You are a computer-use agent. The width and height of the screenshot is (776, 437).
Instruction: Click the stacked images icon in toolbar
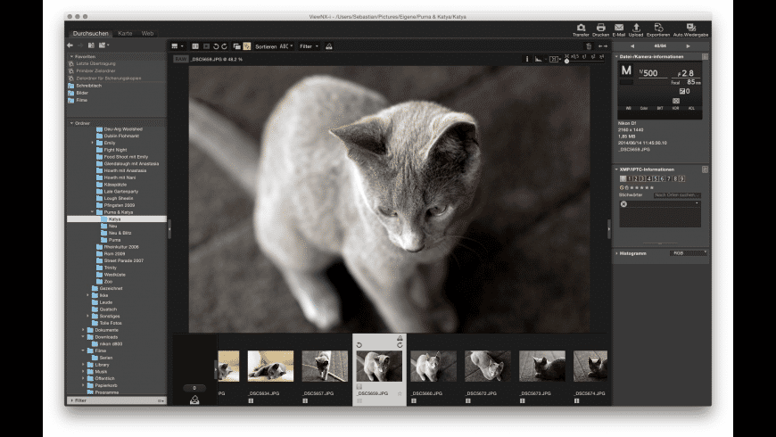tap(236, 46)
